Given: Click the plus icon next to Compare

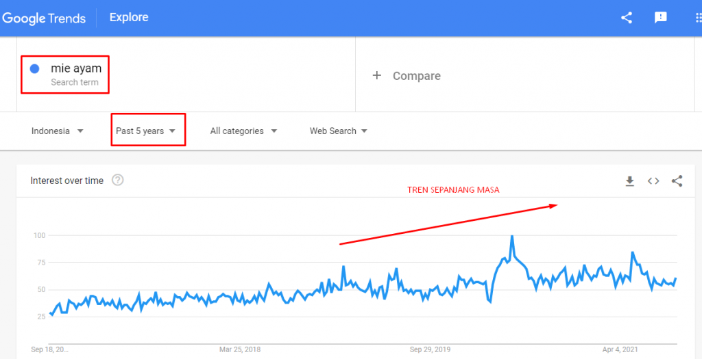Looking at the screenshot, I should 376,76.
